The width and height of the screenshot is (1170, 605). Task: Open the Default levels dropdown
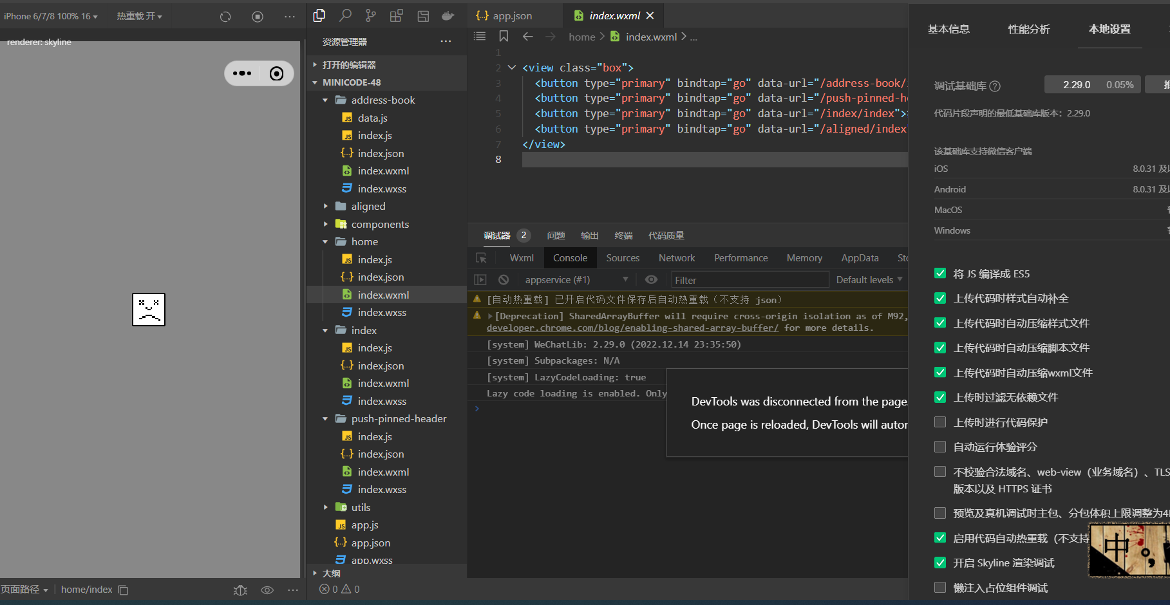(869, 280)
